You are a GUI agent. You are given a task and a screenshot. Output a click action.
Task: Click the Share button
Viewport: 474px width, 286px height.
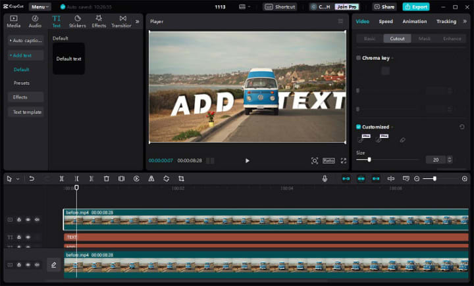(x=384, y=7)
